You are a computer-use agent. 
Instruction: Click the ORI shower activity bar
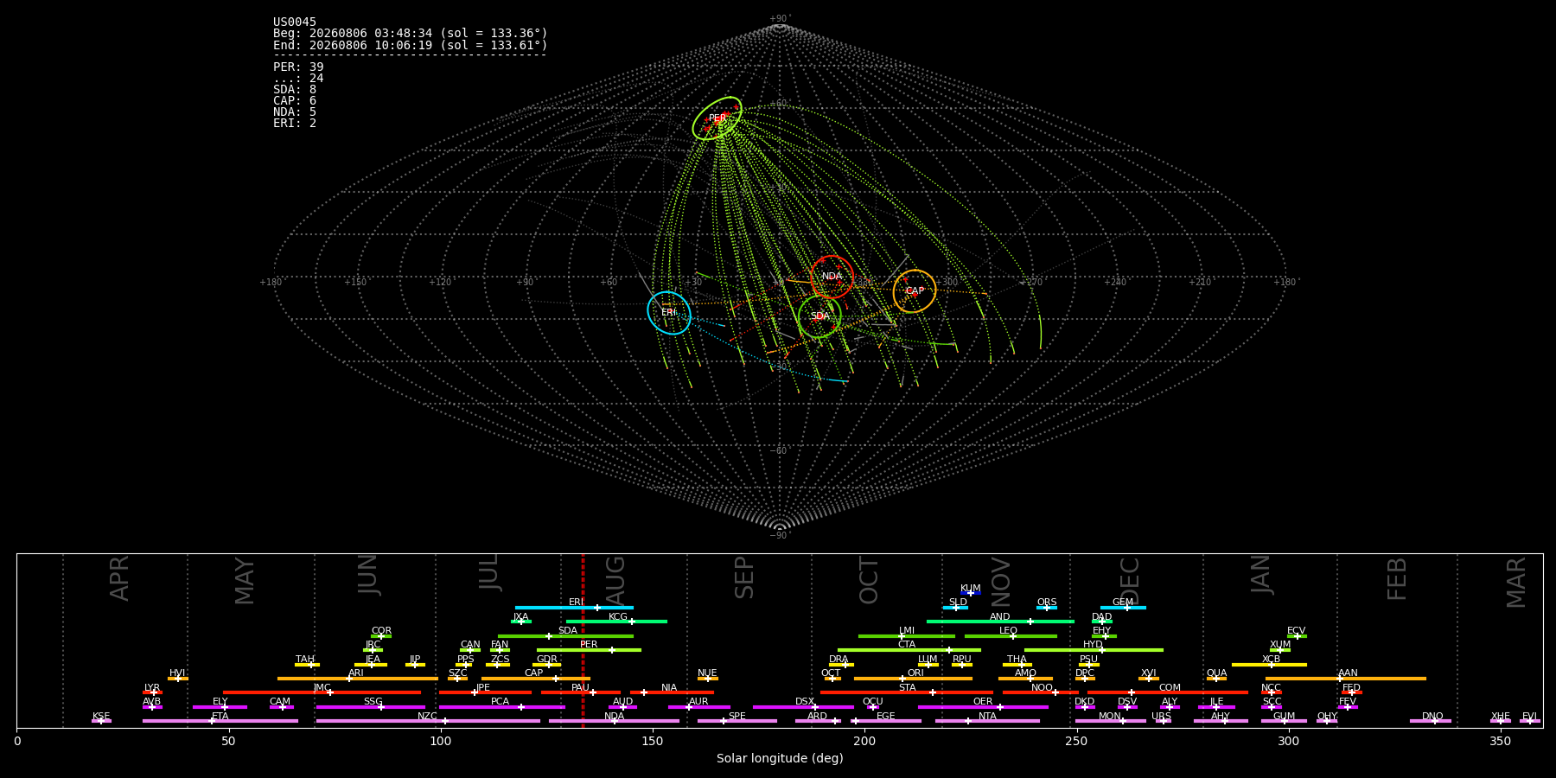(913, 679)
